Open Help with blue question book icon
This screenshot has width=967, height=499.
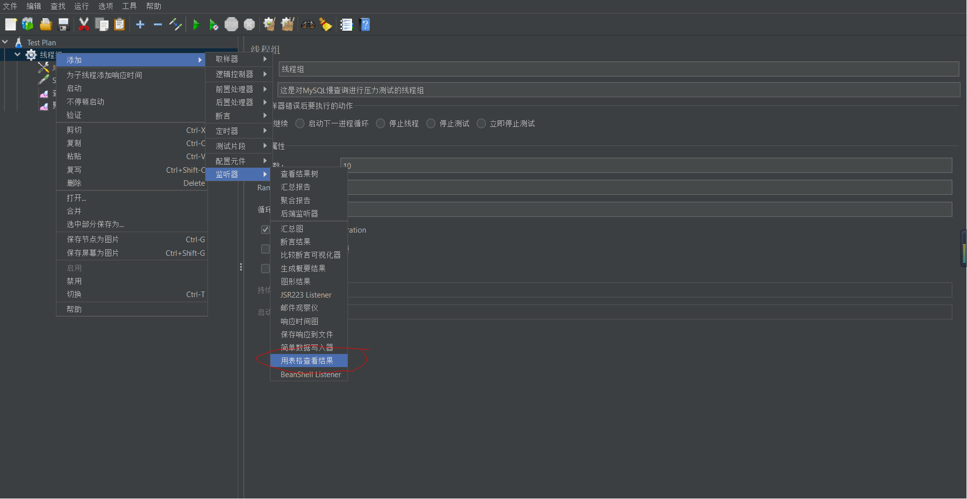coord(365,24)
